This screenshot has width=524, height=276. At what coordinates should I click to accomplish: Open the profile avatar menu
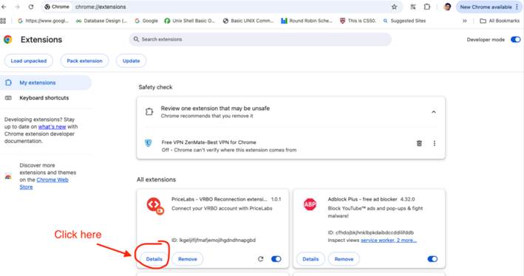click(x=447, y=7)
